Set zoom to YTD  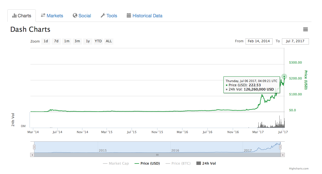(98, 41)
